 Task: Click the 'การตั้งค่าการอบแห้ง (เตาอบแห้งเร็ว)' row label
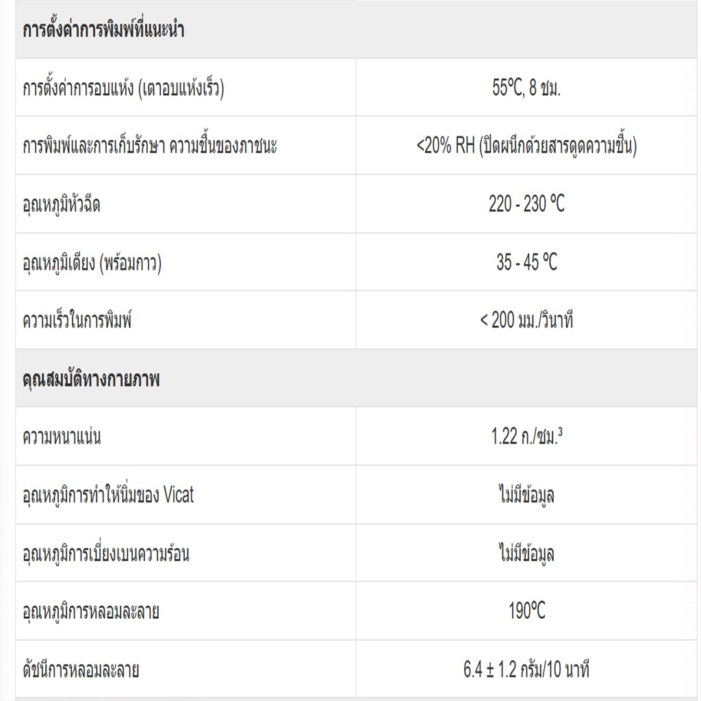(123, 88)
